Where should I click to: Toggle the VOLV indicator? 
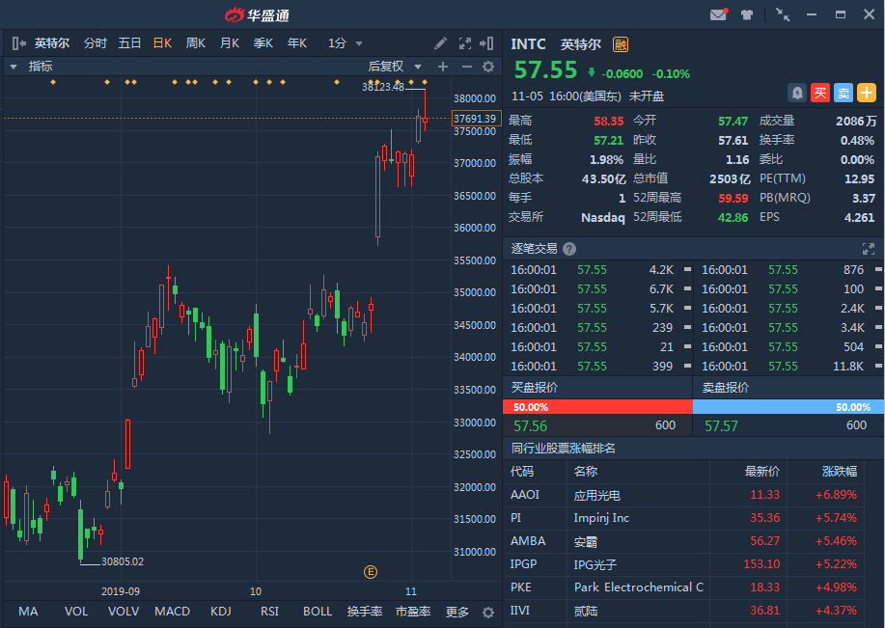124,612
